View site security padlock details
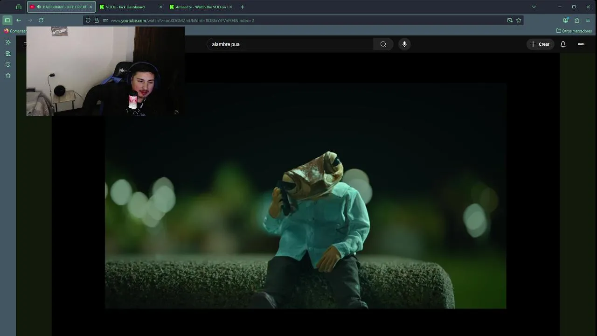The image size is (597, 336). click(97, 21)
